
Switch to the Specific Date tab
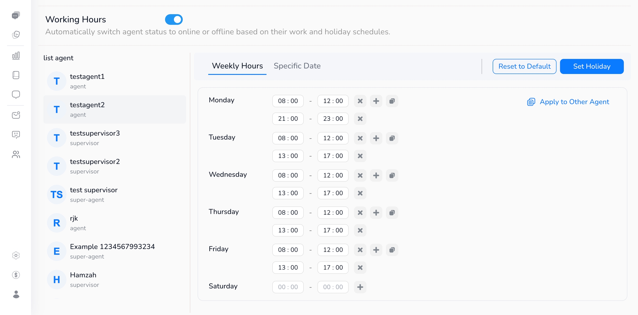click(x=297, y=66)
